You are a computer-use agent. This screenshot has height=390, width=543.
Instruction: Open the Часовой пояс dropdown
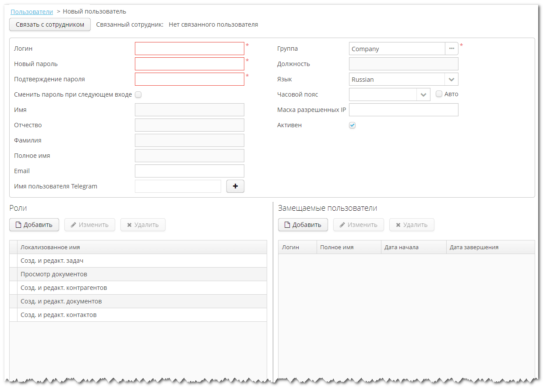(x=423, y=94)
